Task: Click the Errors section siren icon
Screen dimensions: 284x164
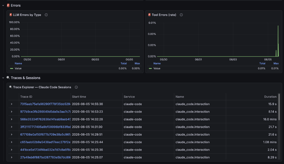Action: click(x=8, y=5)
